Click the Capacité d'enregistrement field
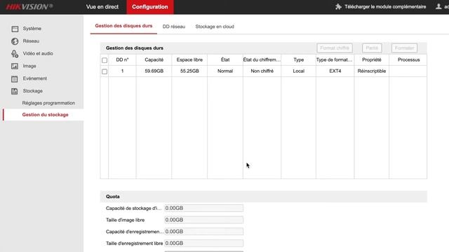 (x=204, y=232)
